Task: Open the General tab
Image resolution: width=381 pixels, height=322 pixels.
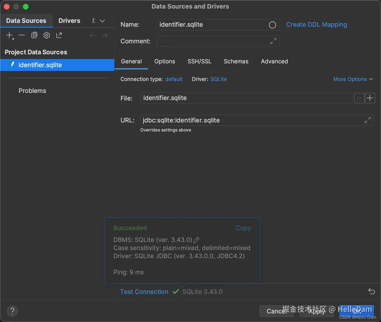Action: (131, 61)
